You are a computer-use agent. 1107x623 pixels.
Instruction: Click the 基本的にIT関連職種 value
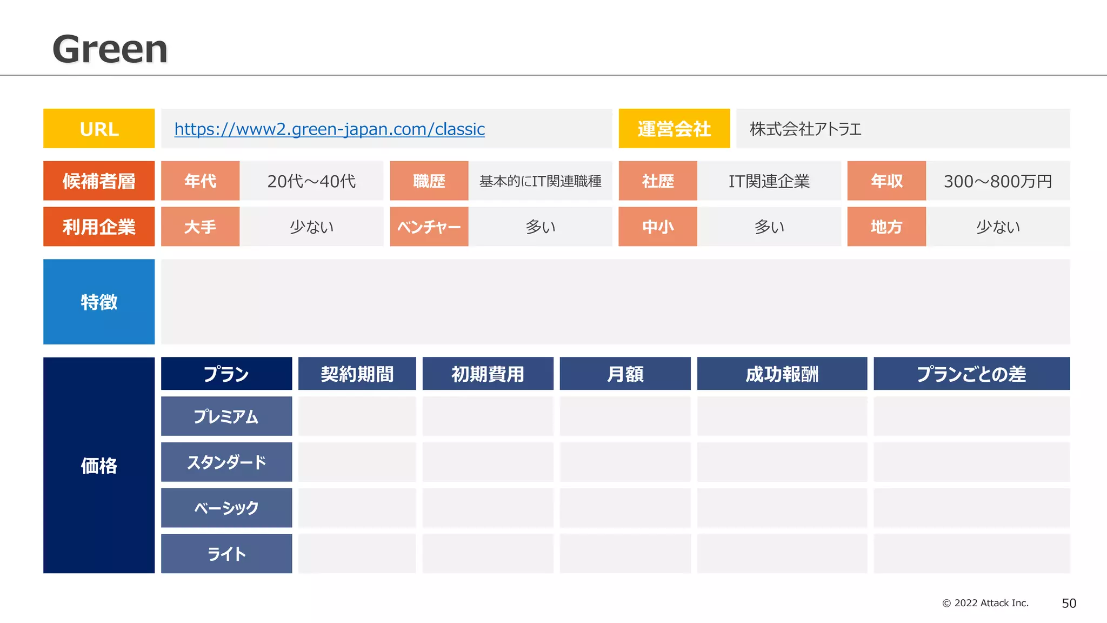[x=541, y=181]
